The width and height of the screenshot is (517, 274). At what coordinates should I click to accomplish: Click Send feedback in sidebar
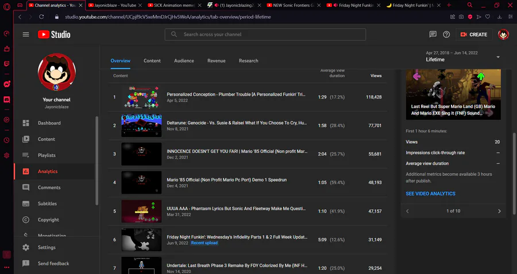(x=53, y=264)
